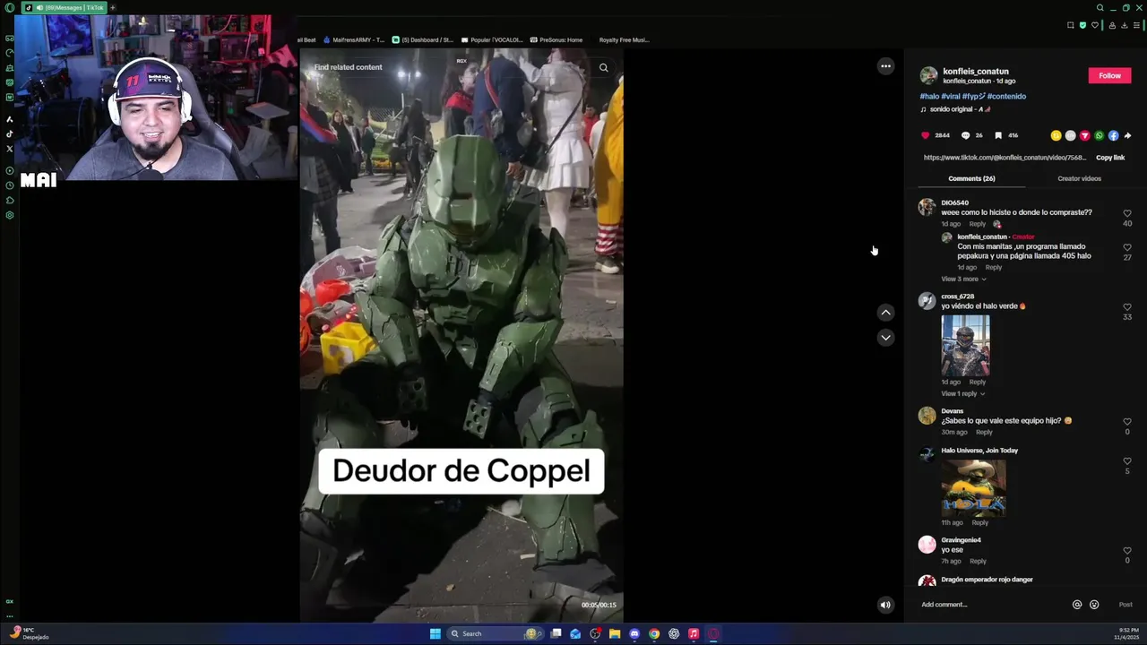The image size is (1147, 645).
Task: Reply to DIO6540's comment
Action: 978,224
